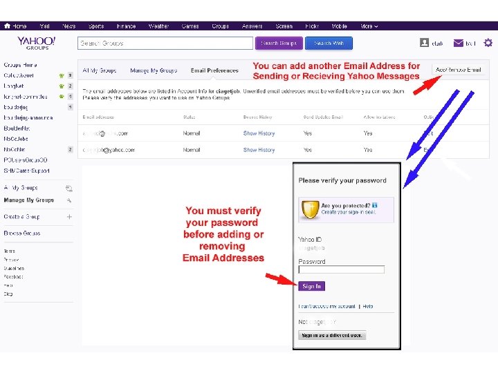Click Create a Group in the sidebar
This screenshot has height=373, width=498.
pos(21,217)
